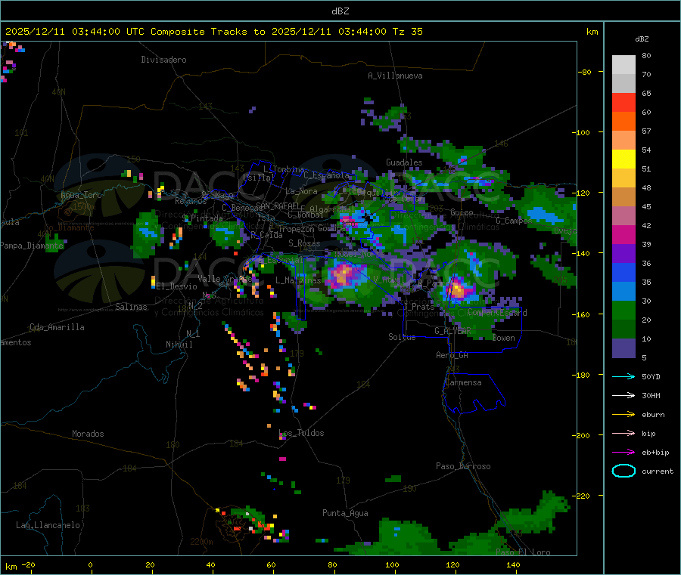681x575 pixels.
Task: Click the L_Malvinas map label
Action: pyautogui.click(x=298, y=280)
